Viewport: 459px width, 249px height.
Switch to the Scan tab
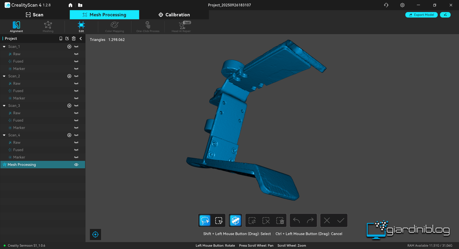(34, 15)
